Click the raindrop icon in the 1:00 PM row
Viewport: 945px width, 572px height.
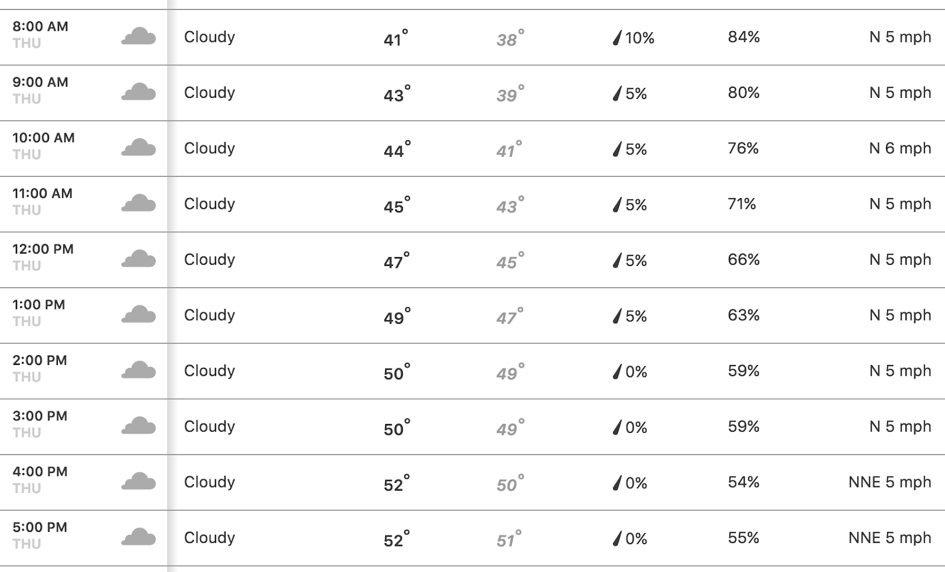(617, 317)
